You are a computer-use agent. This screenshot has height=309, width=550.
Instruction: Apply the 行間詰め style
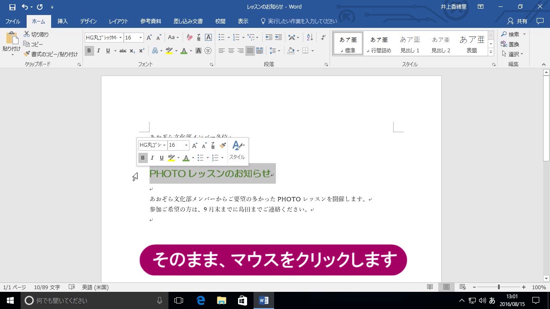tap(379, 44)
